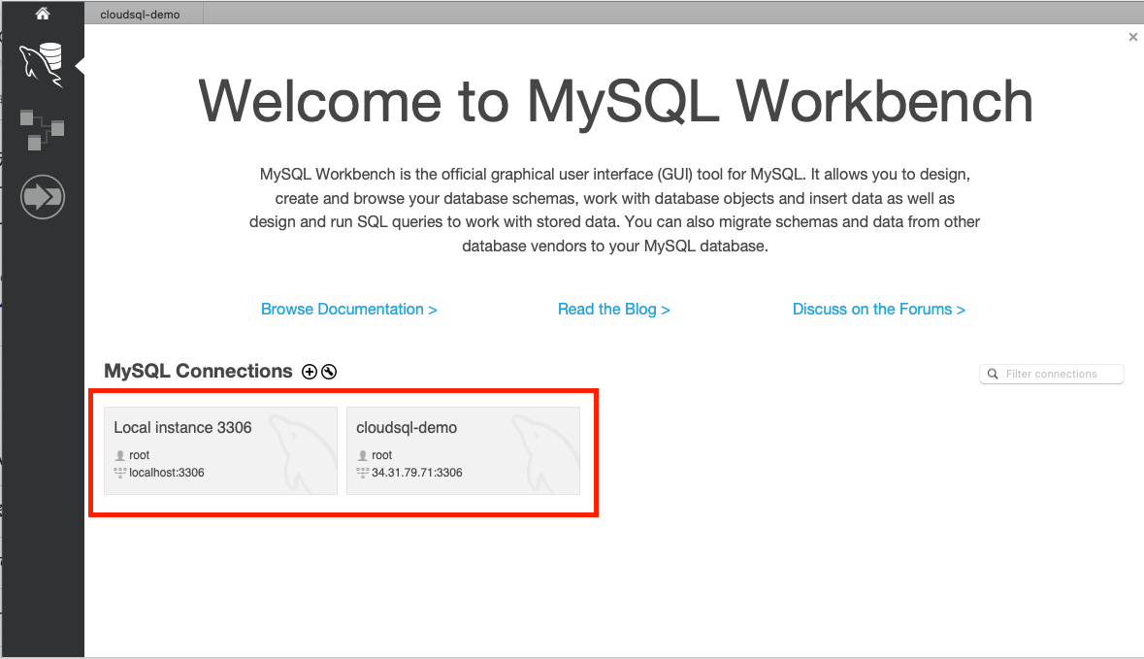Open the Local instance 3306 connection tile

[220, 451]
